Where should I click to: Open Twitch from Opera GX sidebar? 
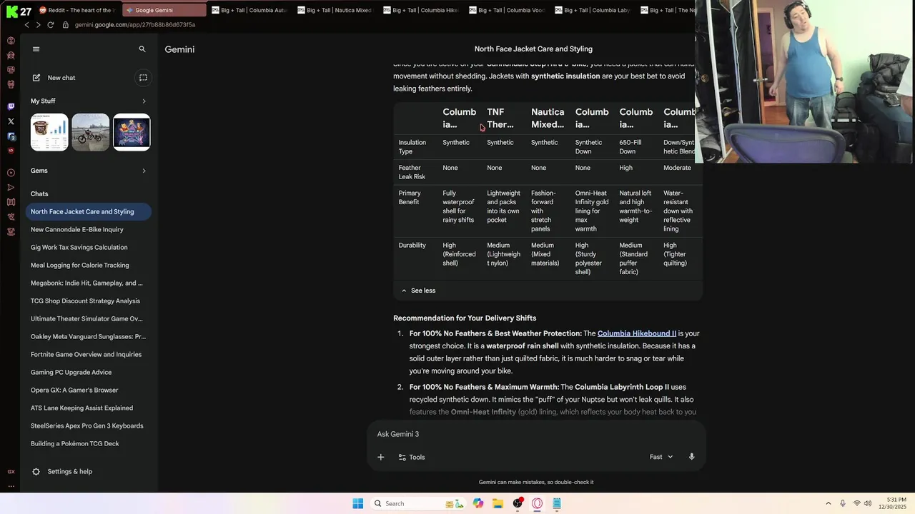11,106
